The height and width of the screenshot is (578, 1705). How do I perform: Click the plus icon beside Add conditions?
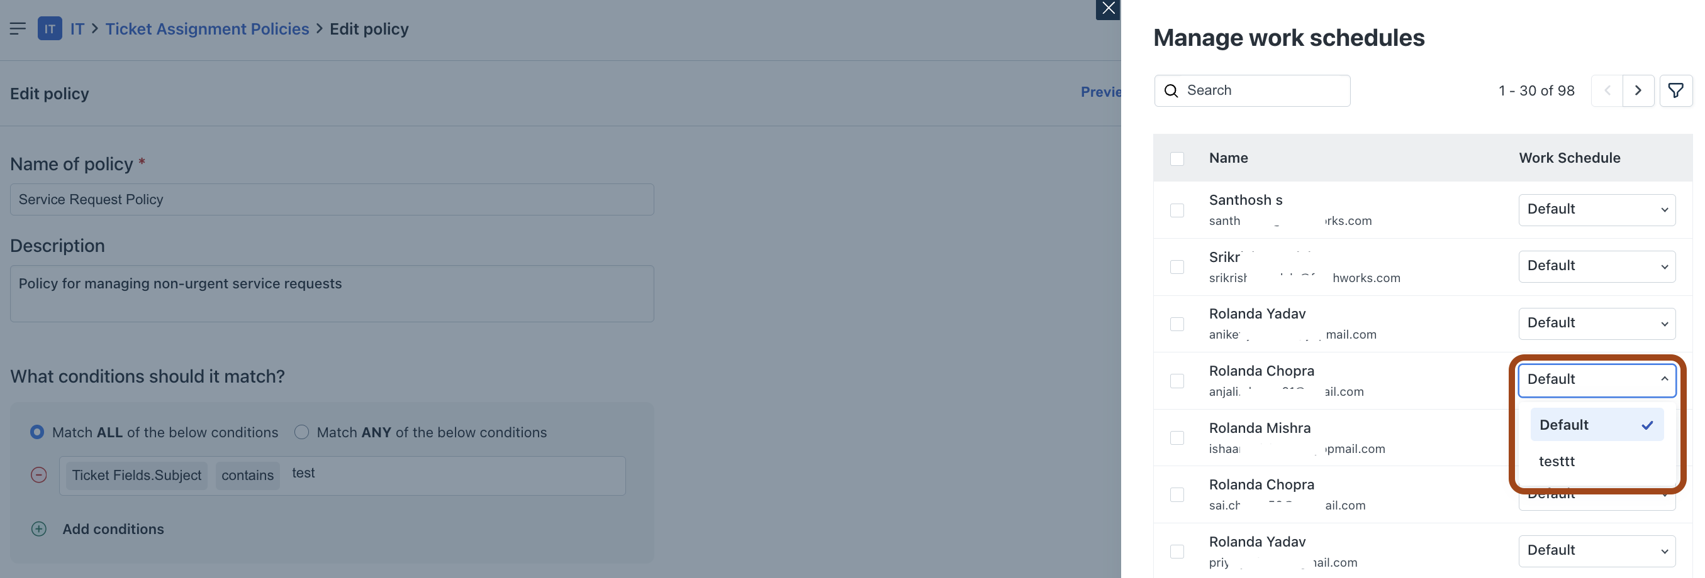click(39, 529)
